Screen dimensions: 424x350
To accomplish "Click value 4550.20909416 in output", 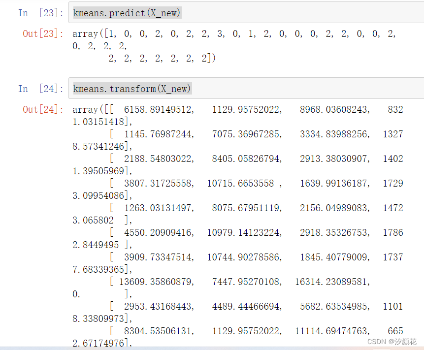I will click(x=159, y=232).
